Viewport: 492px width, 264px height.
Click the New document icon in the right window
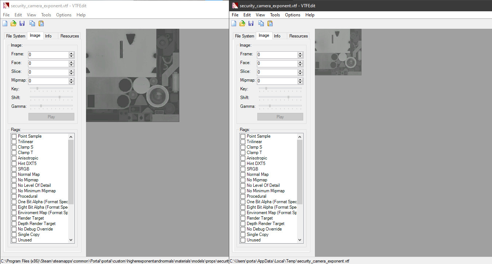pos(234,24)
